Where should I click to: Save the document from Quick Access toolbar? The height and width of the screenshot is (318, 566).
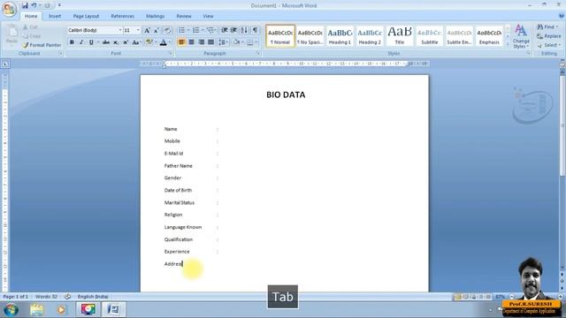pyautogui.click(x=25, y=5)
